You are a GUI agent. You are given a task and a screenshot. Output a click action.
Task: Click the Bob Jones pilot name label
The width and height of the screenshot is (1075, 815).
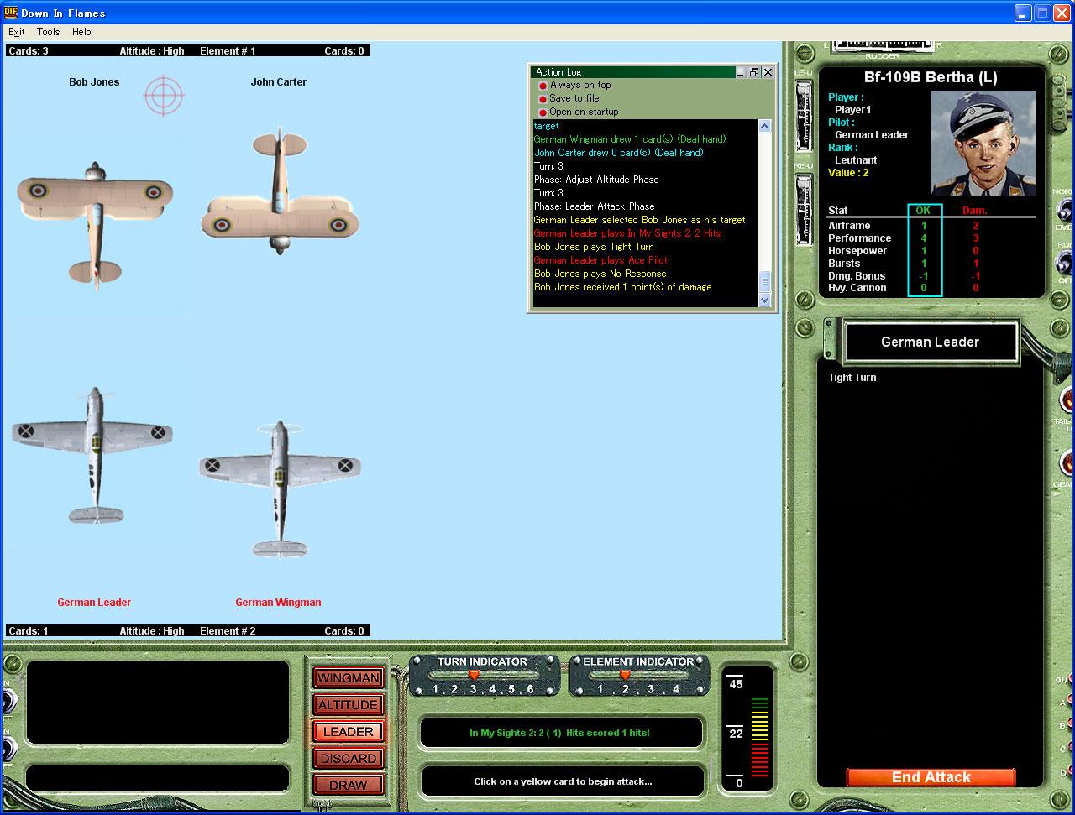pyautogui.click(x=94, y=82)
